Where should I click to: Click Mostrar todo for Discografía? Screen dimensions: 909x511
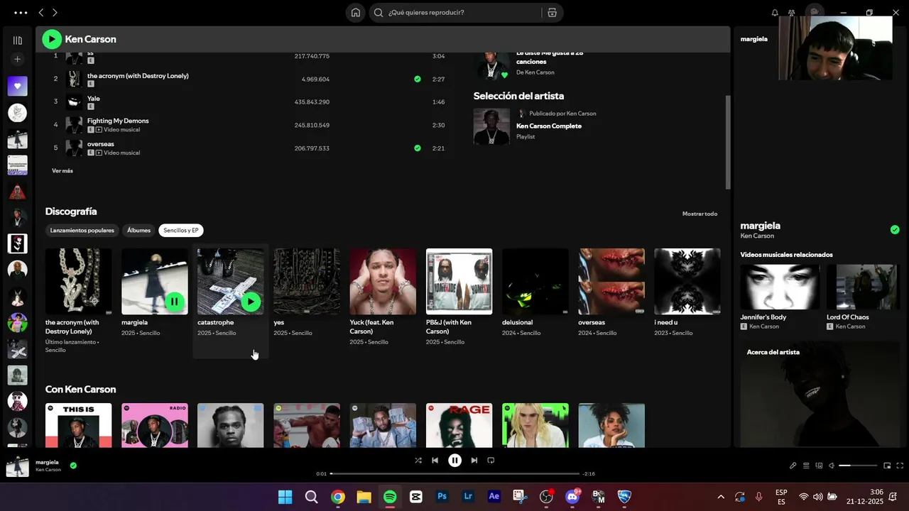[700, 214]
